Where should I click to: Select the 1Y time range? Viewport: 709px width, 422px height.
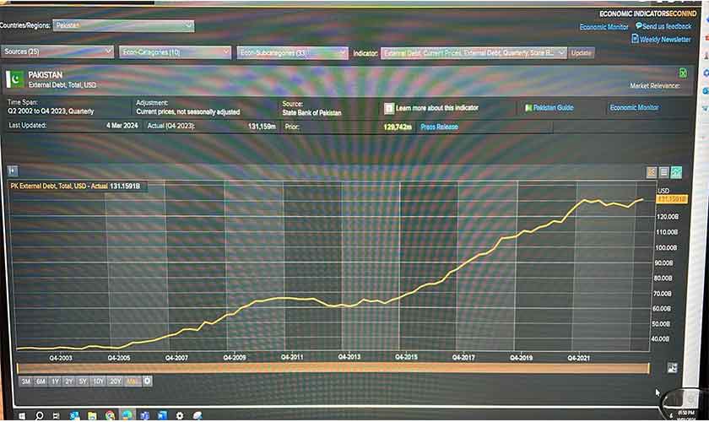pos(55,381)
